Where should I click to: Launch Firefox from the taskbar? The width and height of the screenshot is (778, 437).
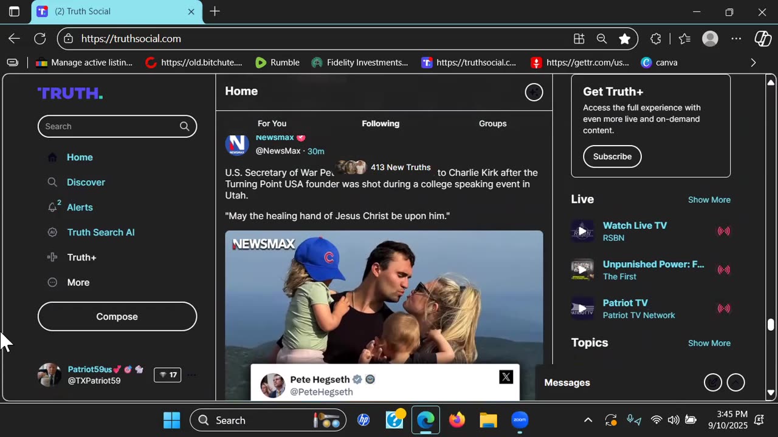click(457, 420)
